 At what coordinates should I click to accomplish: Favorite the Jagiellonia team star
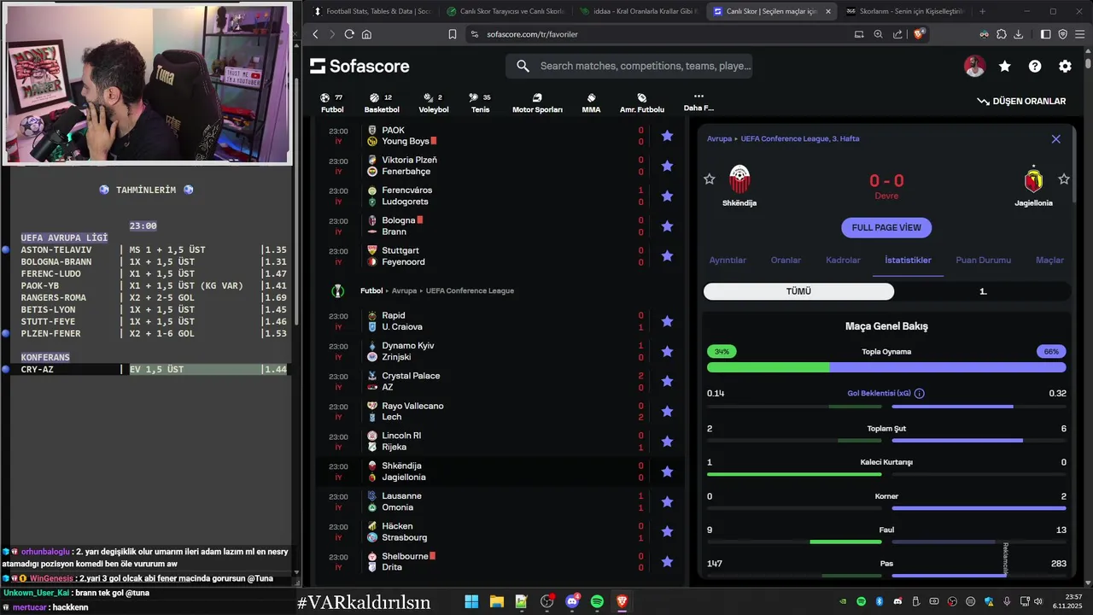click(x=1064, y=179)
